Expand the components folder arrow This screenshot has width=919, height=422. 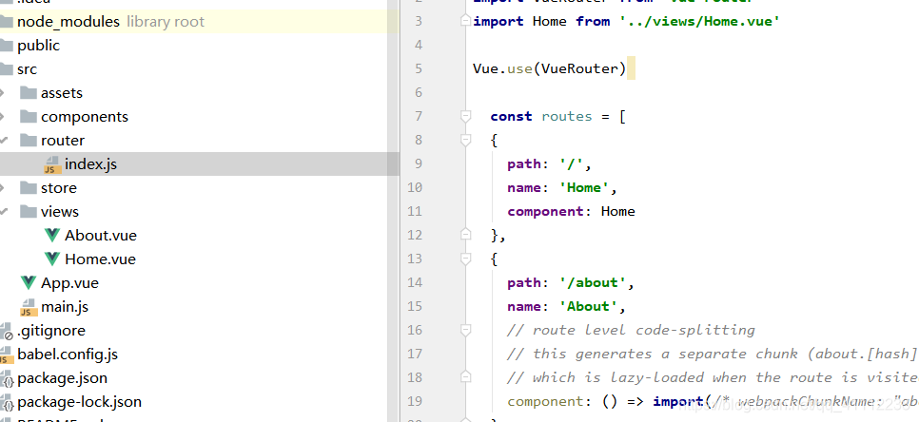point(3,117)
